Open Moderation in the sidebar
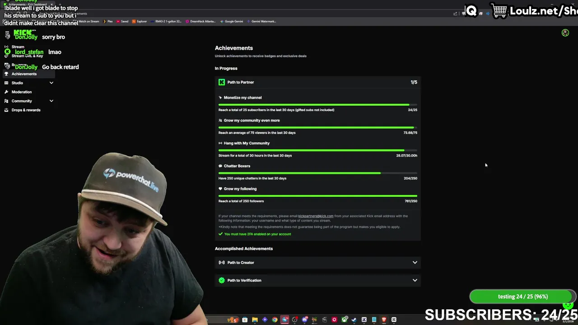The image size is (578, 325). (x=22, y=92)
